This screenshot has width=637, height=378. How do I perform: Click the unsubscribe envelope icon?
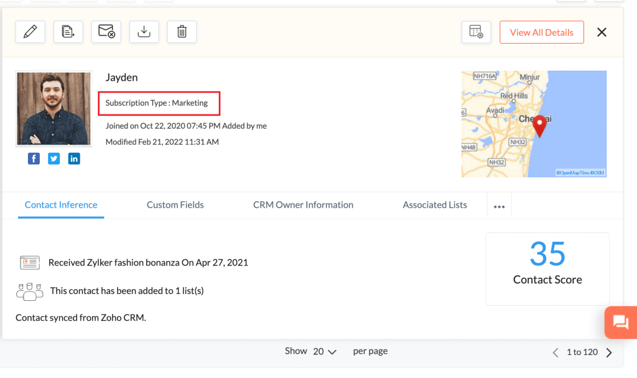106,32
